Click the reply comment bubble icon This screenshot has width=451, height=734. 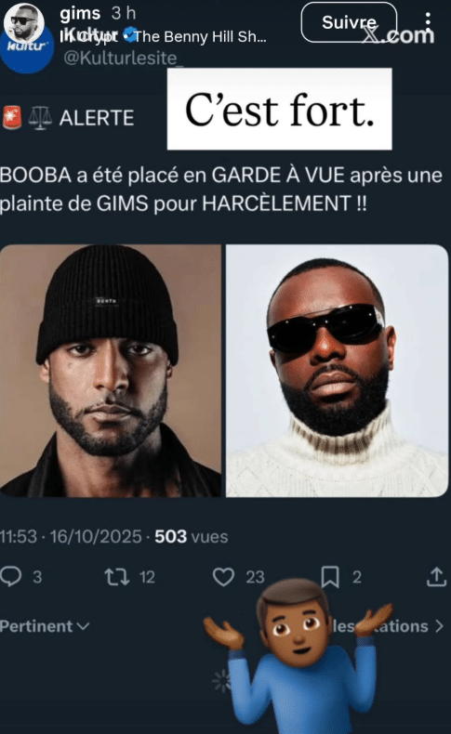[x=11, y=577]
